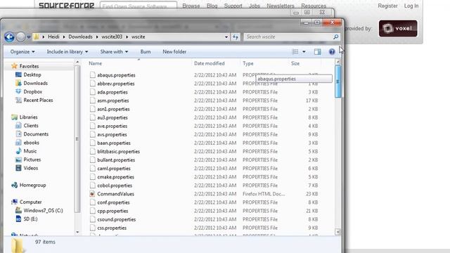Open Recent Places in navigation pane
The height and width of the screenshot is (253, 450).
[38, 100]
